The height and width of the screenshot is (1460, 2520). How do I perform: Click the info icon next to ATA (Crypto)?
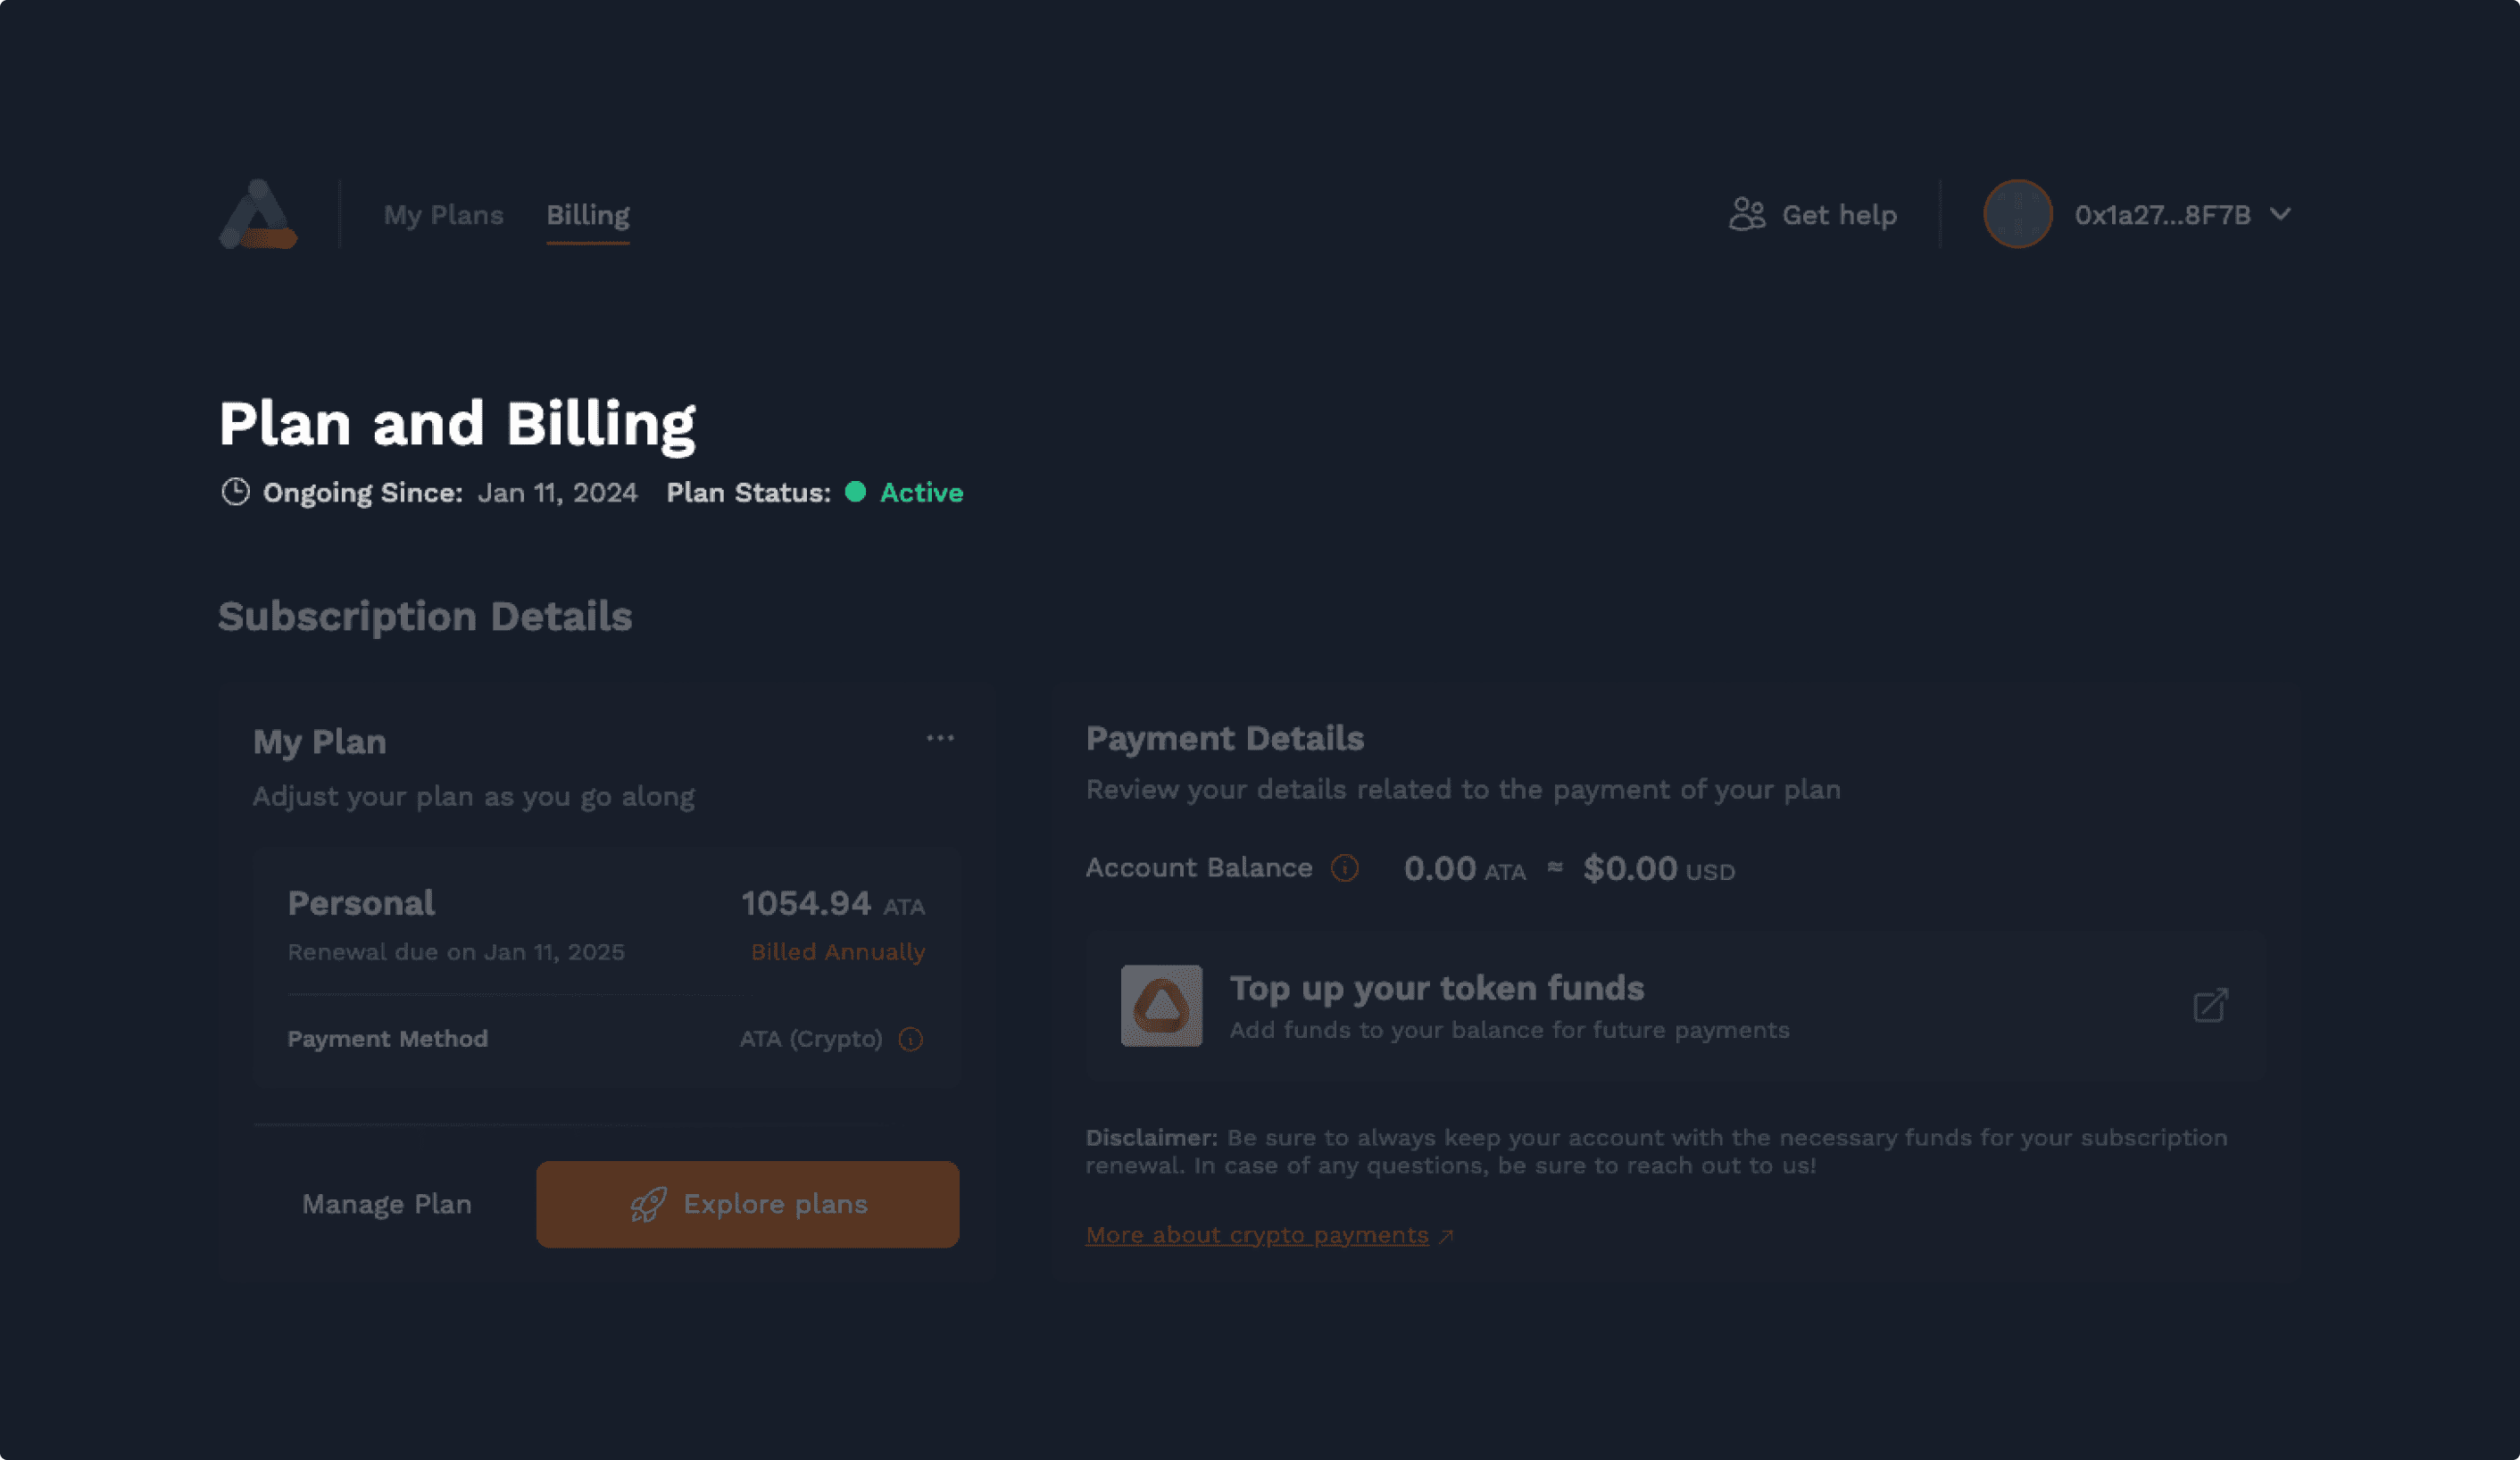pos(911,1040)
